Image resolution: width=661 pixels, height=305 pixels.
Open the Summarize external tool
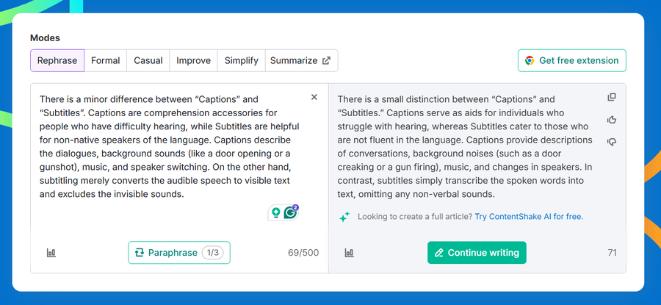pos(300,60)
